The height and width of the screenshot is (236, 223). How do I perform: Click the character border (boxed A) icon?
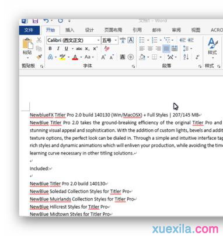click(x=131, y=40)
